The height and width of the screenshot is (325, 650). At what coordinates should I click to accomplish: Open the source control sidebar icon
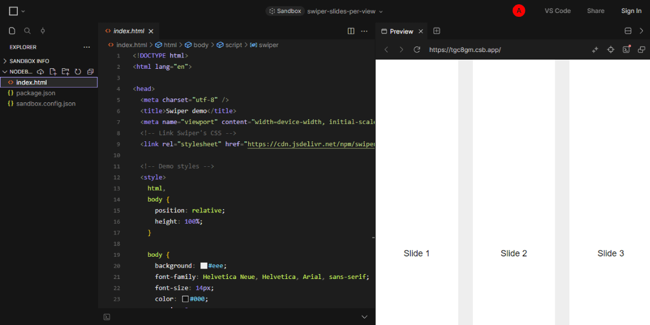(43, 31)
